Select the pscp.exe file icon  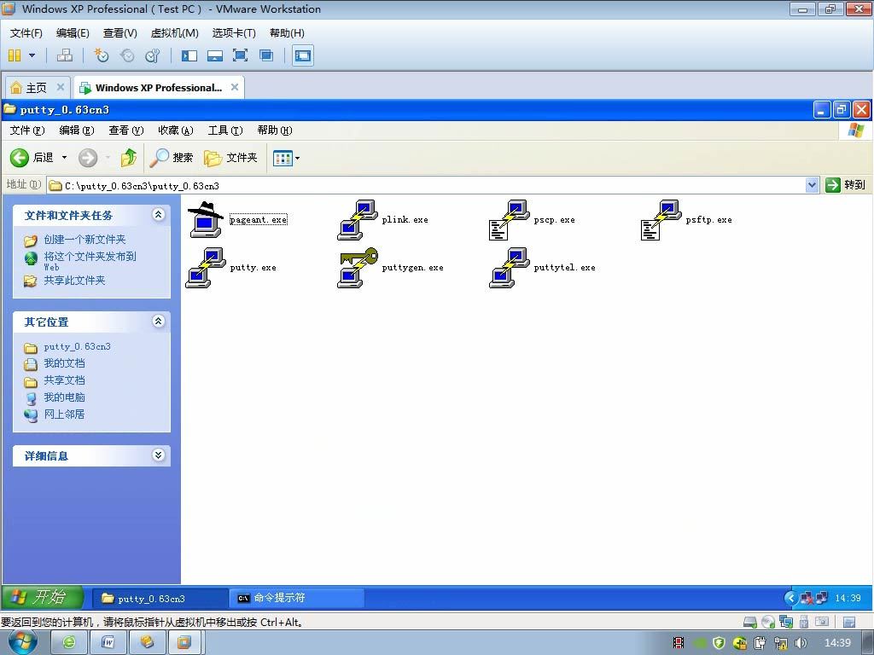pos(509,219)
